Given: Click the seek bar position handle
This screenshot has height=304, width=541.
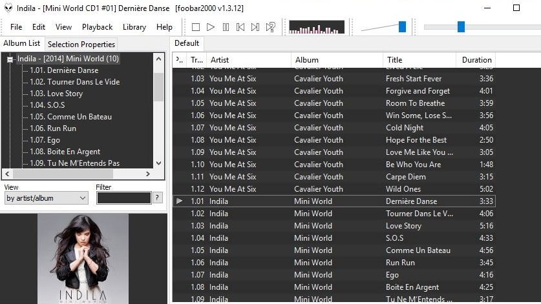Looking at the screenshot, I should click(461, 26).
